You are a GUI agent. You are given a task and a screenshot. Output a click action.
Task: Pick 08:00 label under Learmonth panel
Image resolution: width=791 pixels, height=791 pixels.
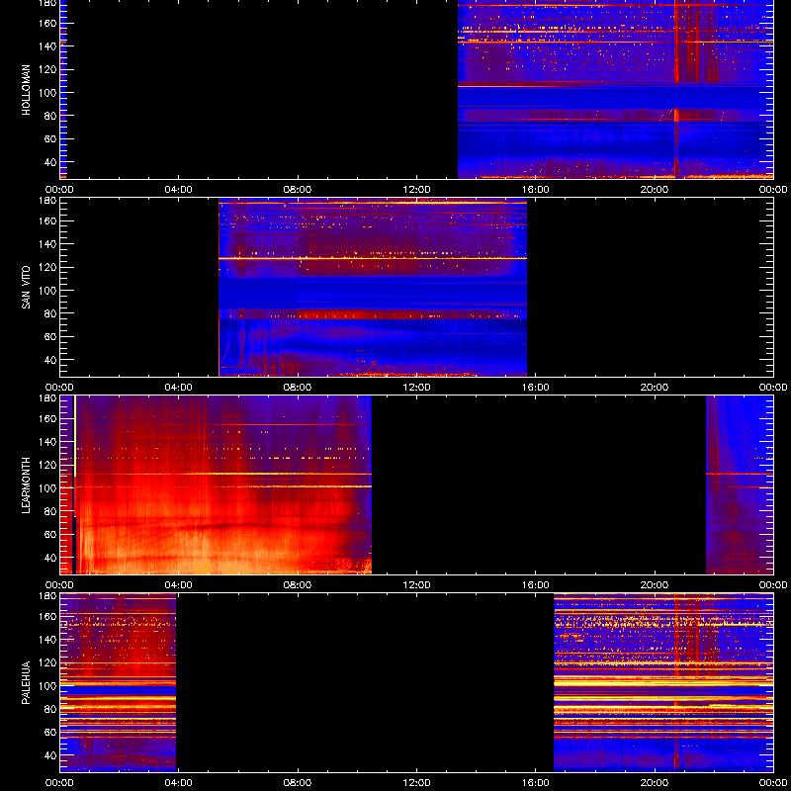[x=298, y=585]
